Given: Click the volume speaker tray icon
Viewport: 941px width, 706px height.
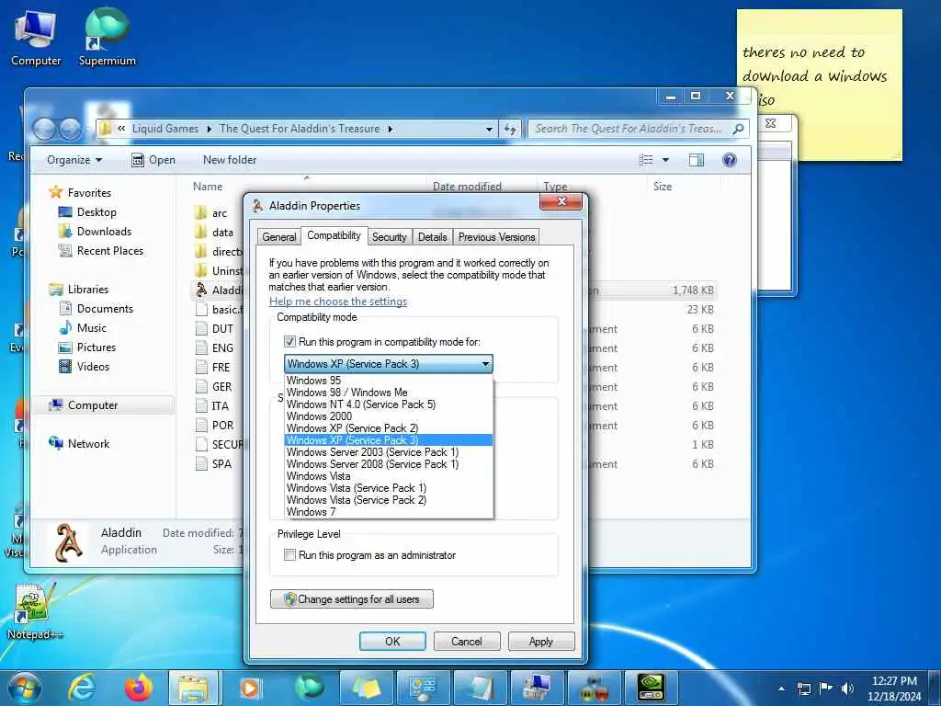Looking at the screenshot, I should 847,689.
